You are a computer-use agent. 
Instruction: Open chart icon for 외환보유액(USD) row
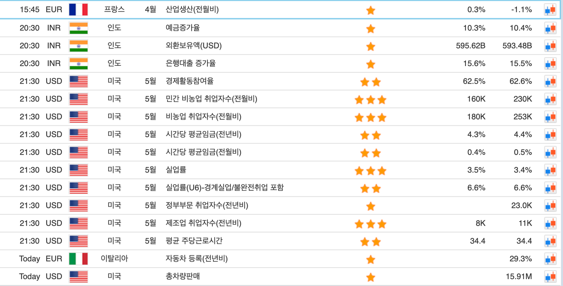550,46
